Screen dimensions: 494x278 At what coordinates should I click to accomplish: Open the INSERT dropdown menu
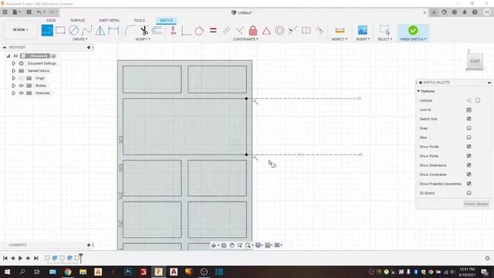pyautogui.click(x=363, y=39)
